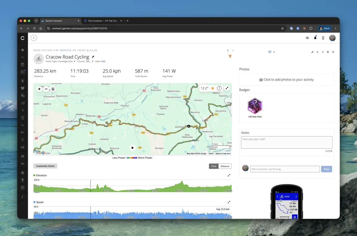Focus the Notes text box

287,142
